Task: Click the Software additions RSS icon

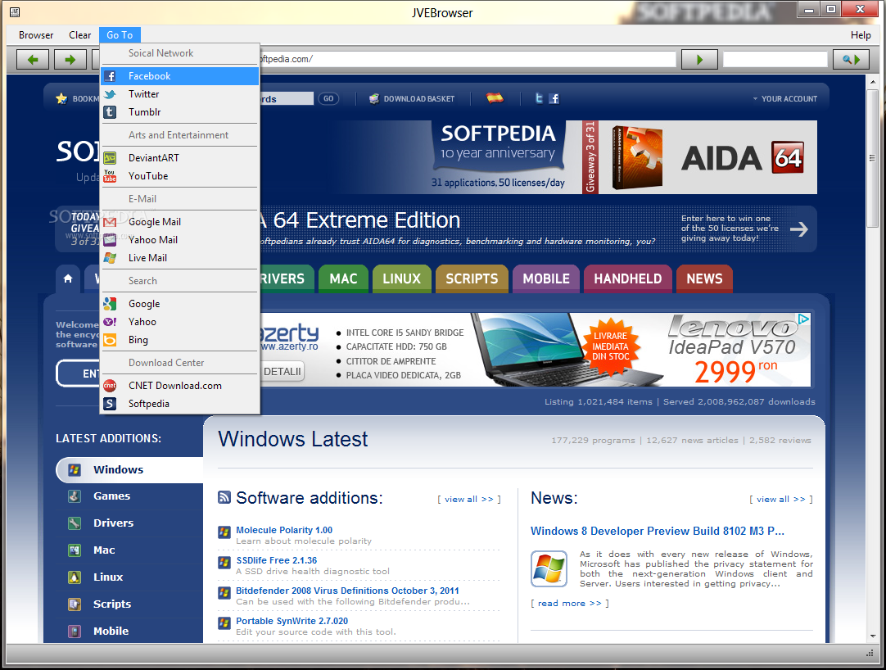Action: tap(224, 497)
